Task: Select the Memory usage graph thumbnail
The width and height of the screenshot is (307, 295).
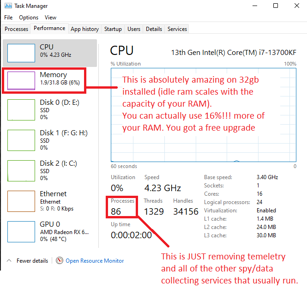Action: click(x=21, y=80)
